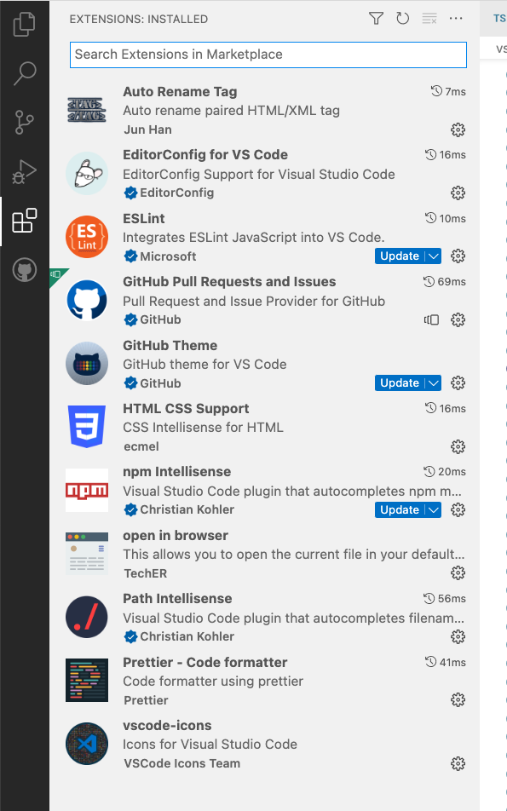Open the More Actions ellipsis menu
Viewport: 507px width, 811px height.
tap(455, 18)
